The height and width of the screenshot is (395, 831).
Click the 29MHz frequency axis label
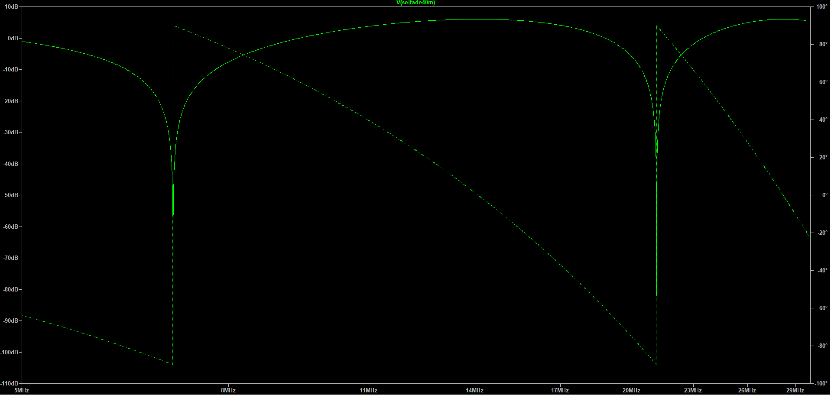[x=795, y=391]
